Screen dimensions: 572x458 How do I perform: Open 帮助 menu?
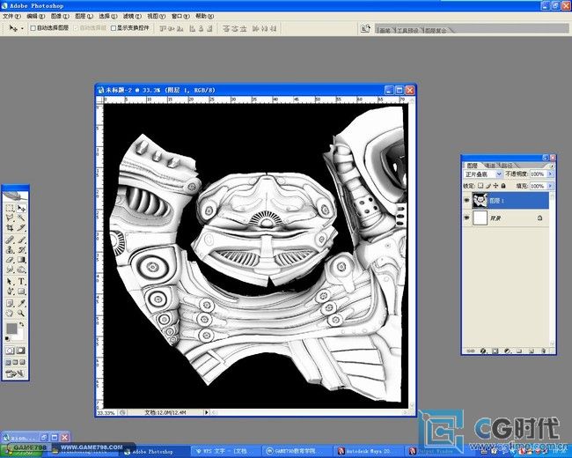[x=205, y=16]
